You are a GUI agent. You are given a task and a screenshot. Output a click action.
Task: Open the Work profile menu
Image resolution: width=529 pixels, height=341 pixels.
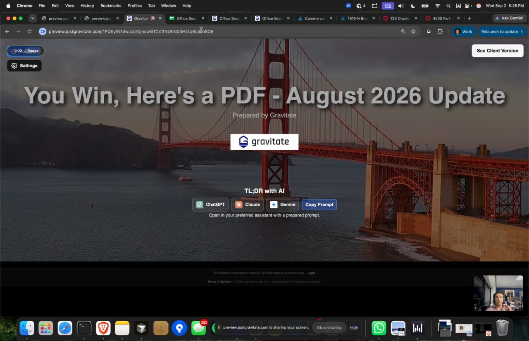tap(463, 31)
